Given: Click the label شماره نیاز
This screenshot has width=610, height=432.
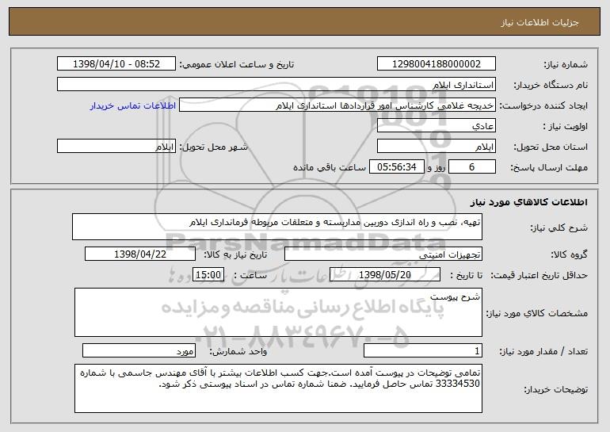Looking at the screenshot, I should [566, 65].
